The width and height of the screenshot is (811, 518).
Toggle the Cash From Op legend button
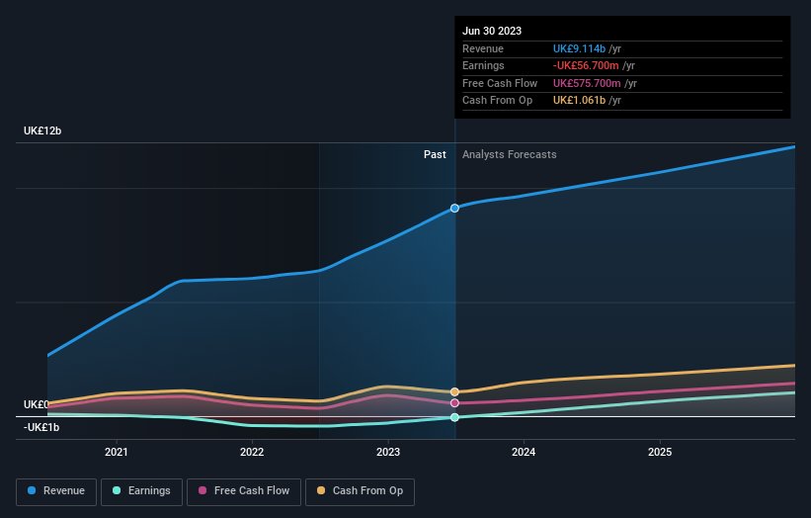pyautogui.click(x=360, y=491)
